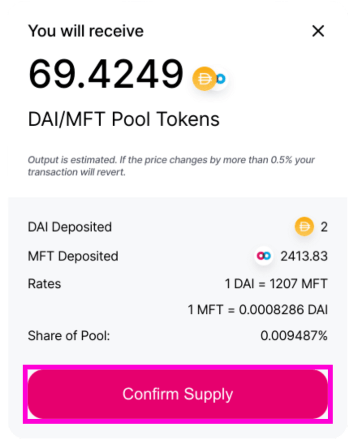Click the DAI Deposited label
Viewport: 349px width, 440px height.
70,226
